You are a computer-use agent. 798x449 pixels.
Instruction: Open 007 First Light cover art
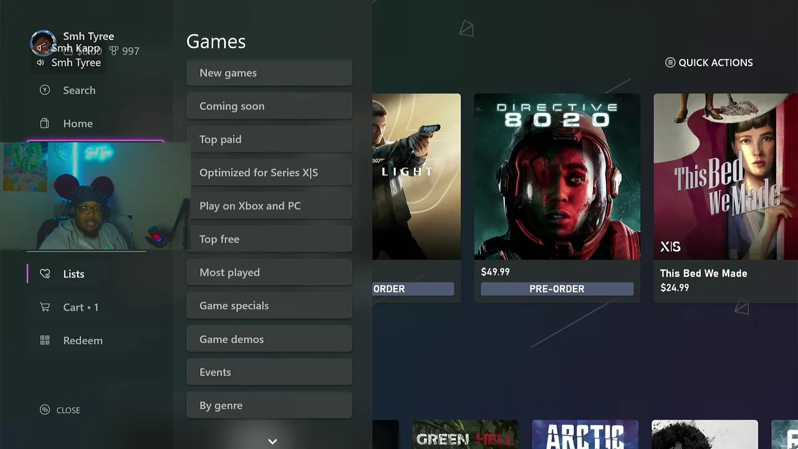(416, 176)
